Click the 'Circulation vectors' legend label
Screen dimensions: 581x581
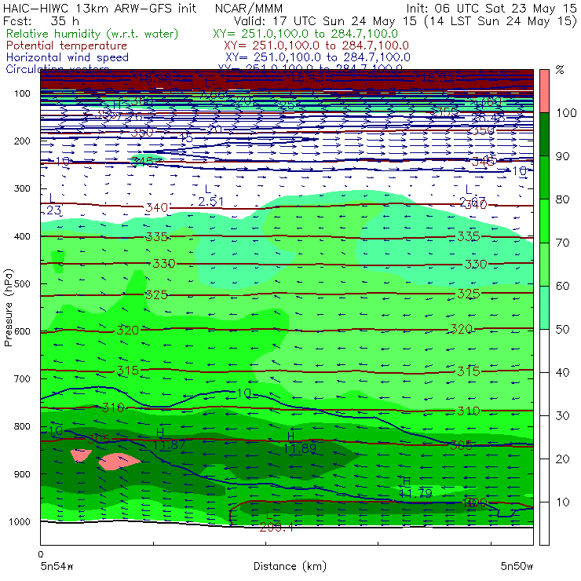(x=58, y=68)
